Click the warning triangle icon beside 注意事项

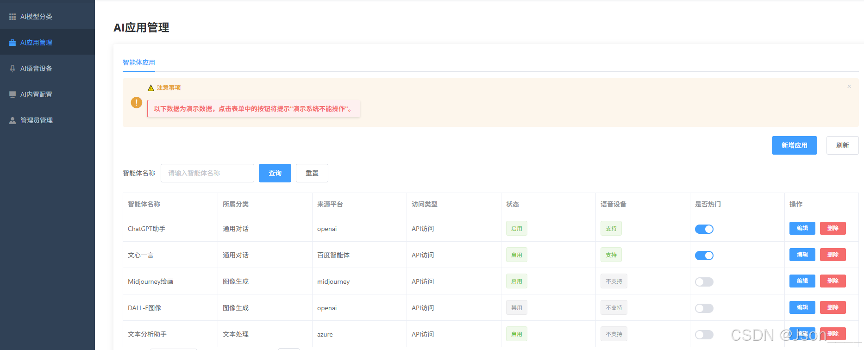(x=151, y=88)
